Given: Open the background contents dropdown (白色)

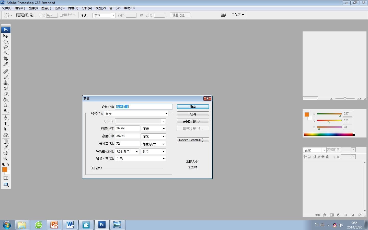Looking at the screenshot, I should [140, 159].
